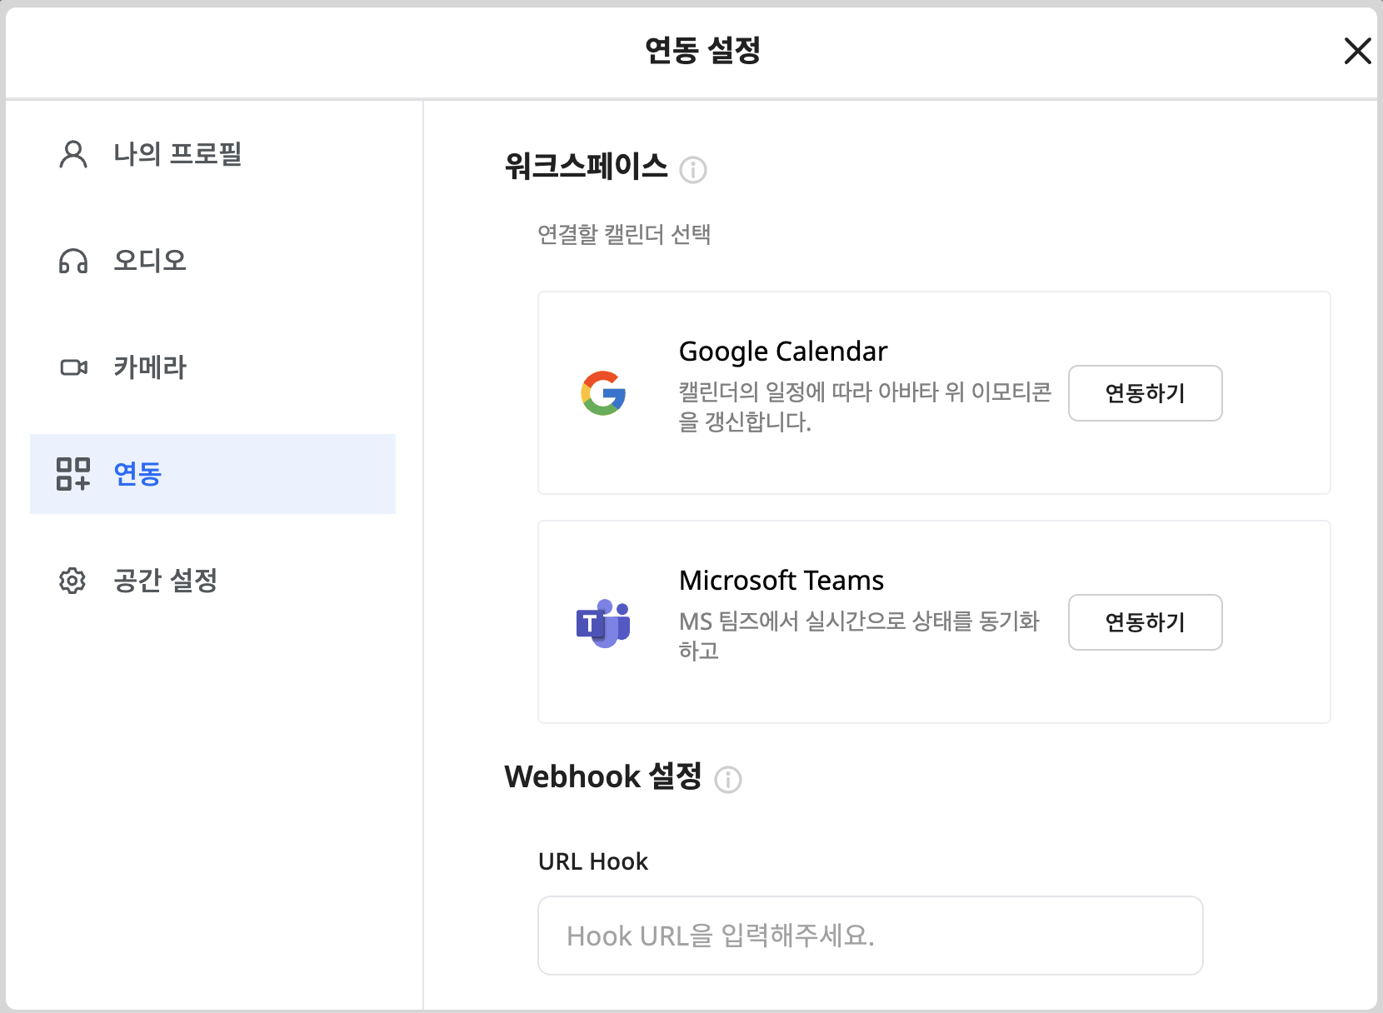
Task: Go to the 오디오 settings section
Action: (x=150, y=261)
